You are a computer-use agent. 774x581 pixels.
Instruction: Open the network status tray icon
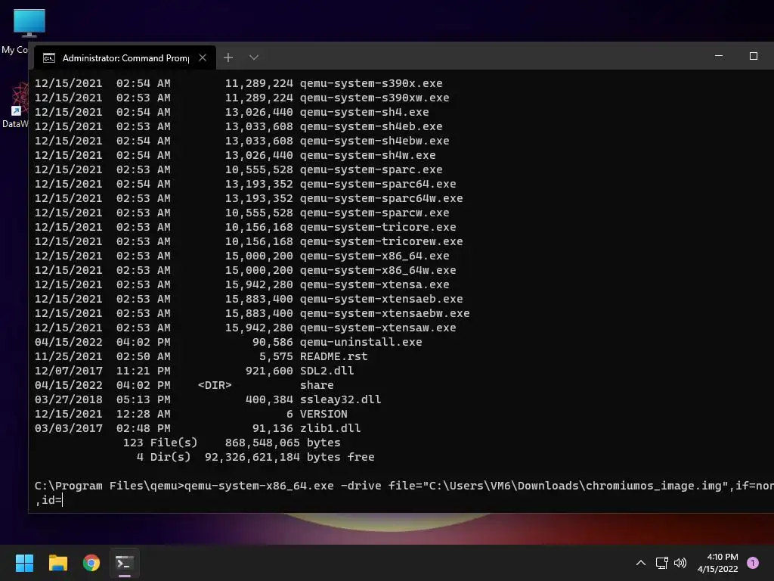click(x=662, y=563)
